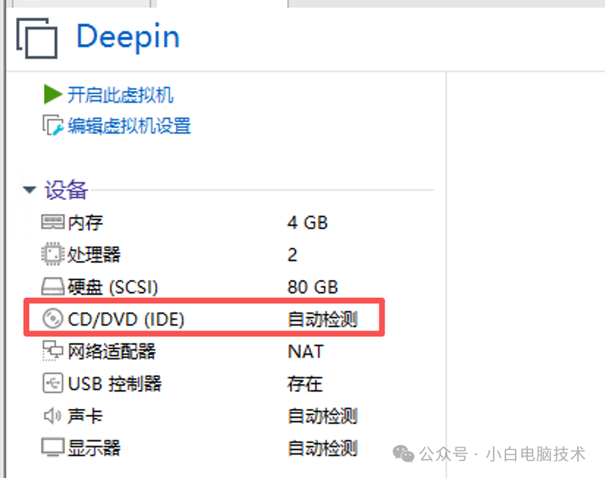Click 存在 value for USB controller
Screen dimensions: 605x478
(x=305, y=383)
